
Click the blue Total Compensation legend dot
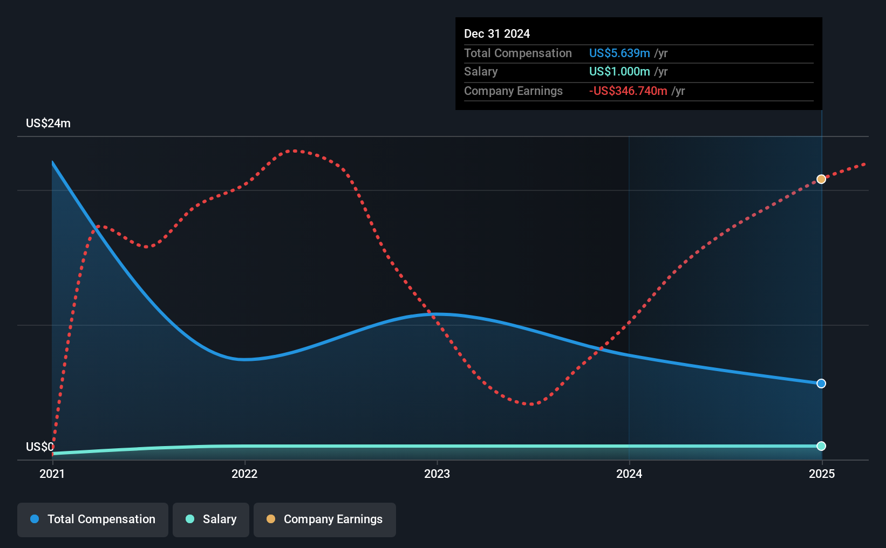[x=35, y=519]
